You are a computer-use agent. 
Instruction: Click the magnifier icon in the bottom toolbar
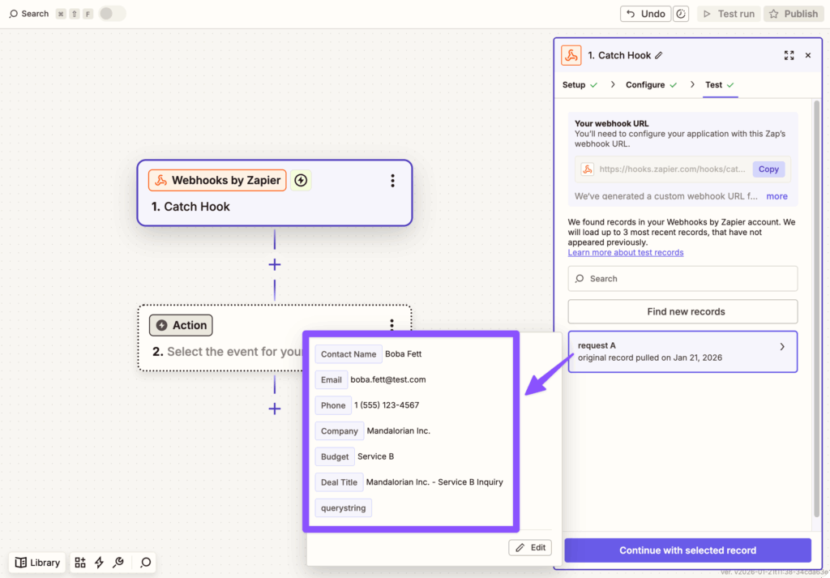tap(144, 562)
